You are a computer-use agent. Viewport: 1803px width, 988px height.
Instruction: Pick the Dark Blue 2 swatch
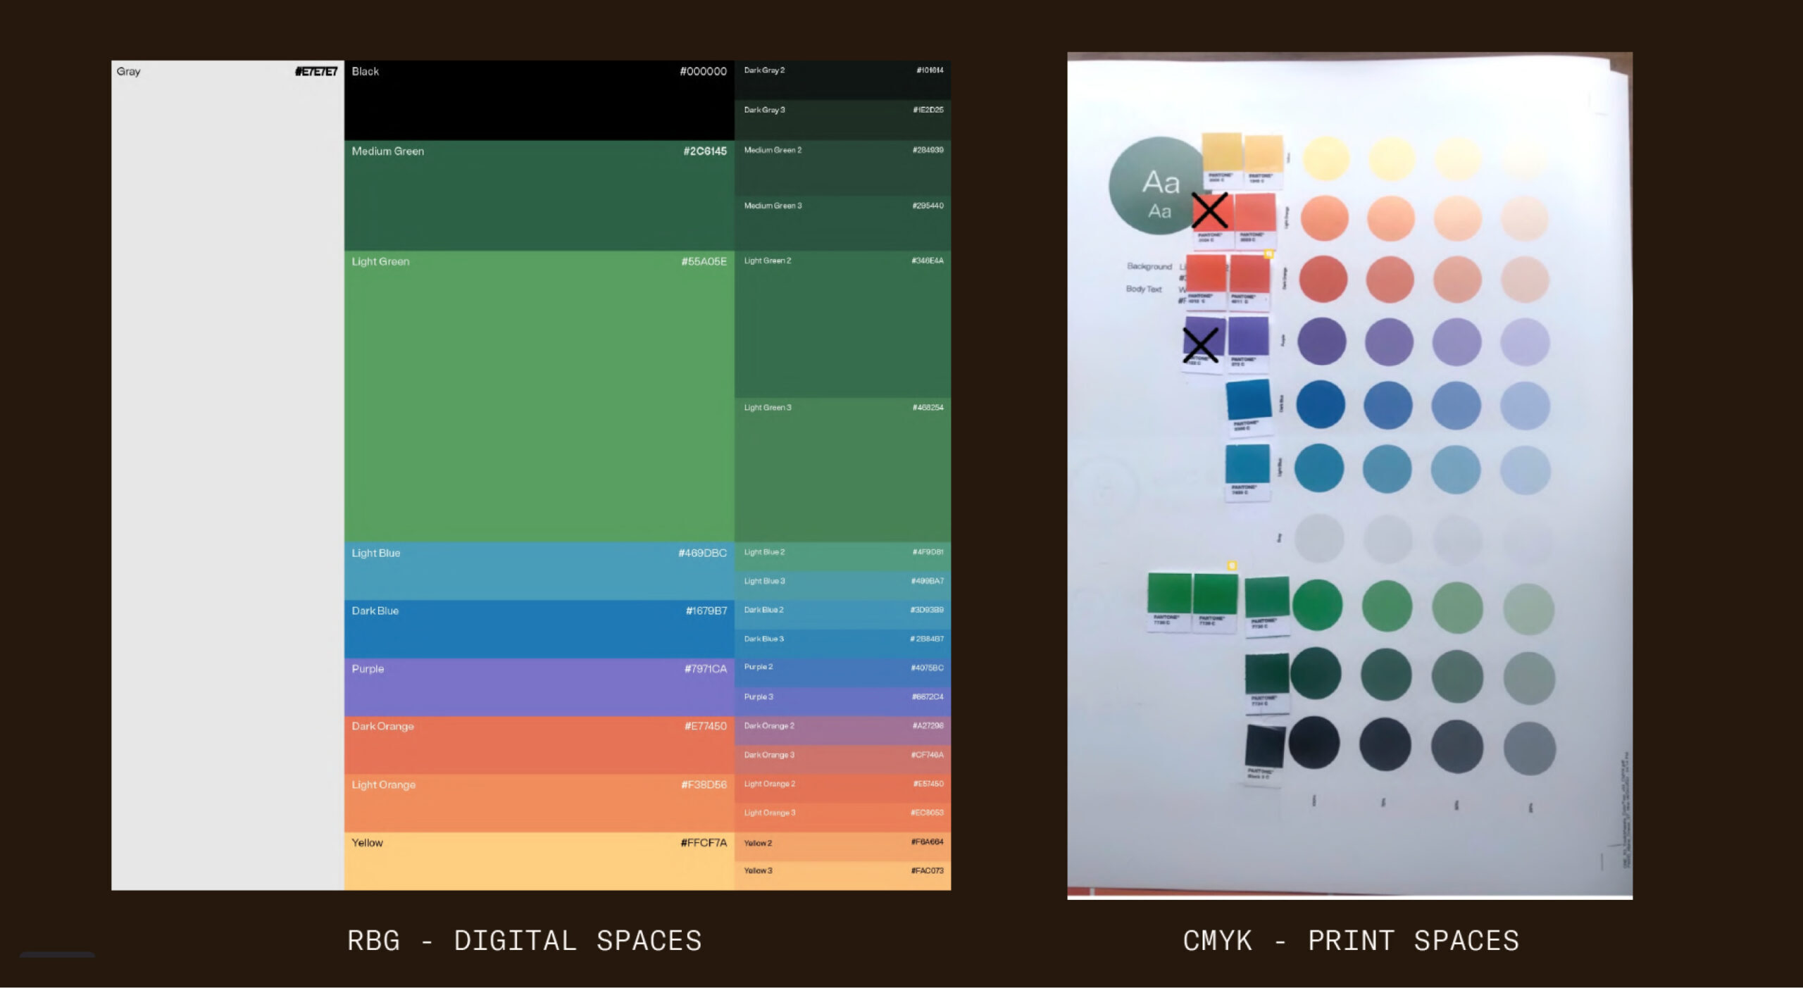coord(842,614)
